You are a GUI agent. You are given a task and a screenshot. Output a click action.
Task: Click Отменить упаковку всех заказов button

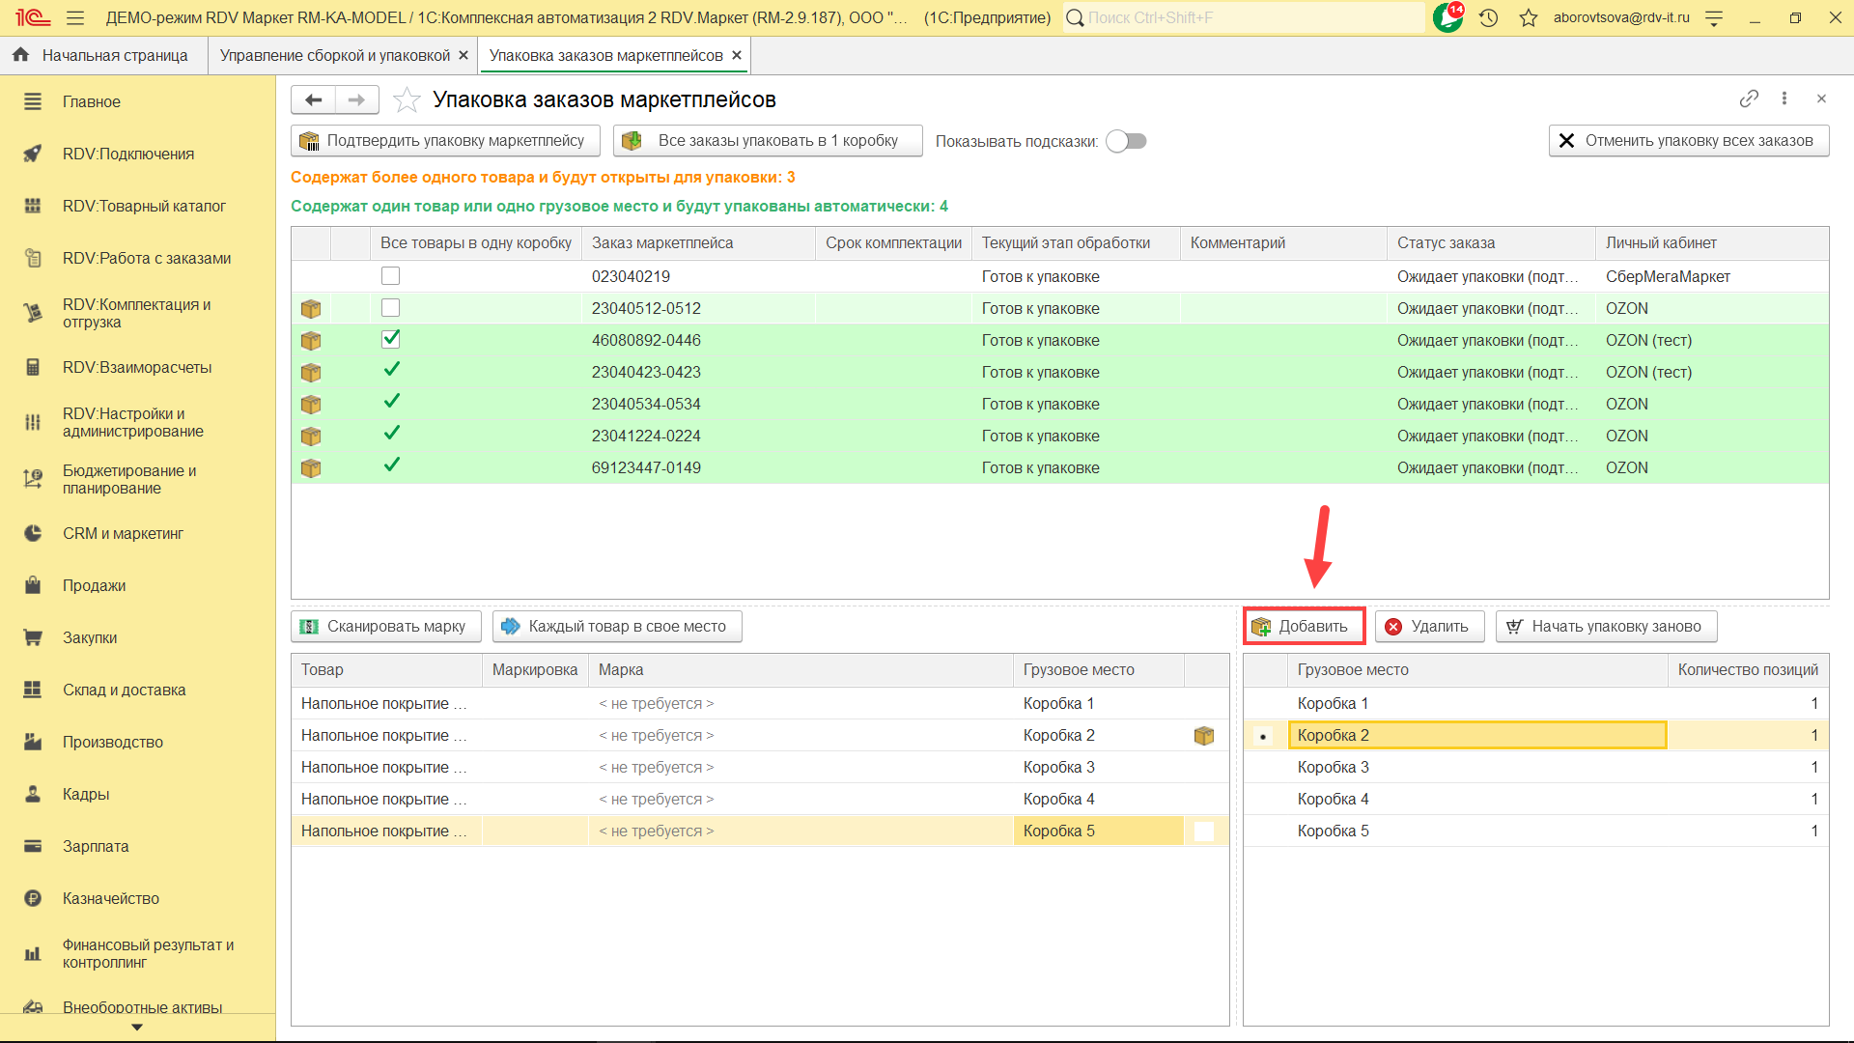coord(1688,141)
